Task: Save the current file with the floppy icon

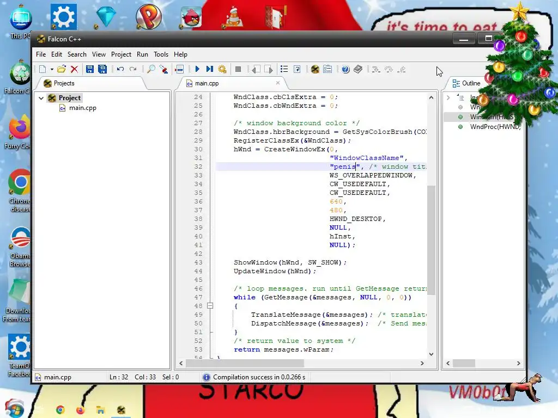Action: point(90,69)
